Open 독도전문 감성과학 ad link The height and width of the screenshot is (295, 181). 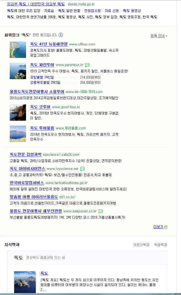(x=26, y=154)
